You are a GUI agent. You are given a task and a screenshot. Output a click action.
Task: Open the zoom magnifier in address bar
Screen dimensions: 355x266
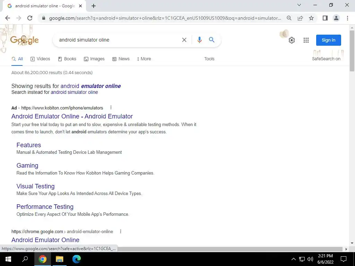pyautogui.click(x=289, y=18)
